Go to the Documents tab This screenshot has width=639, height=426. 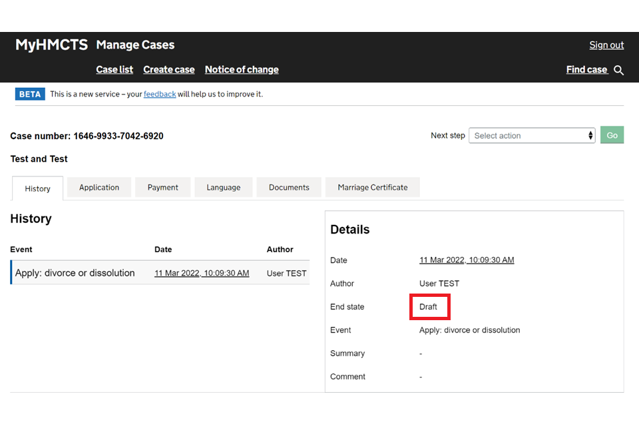click(x=289, y=188)
